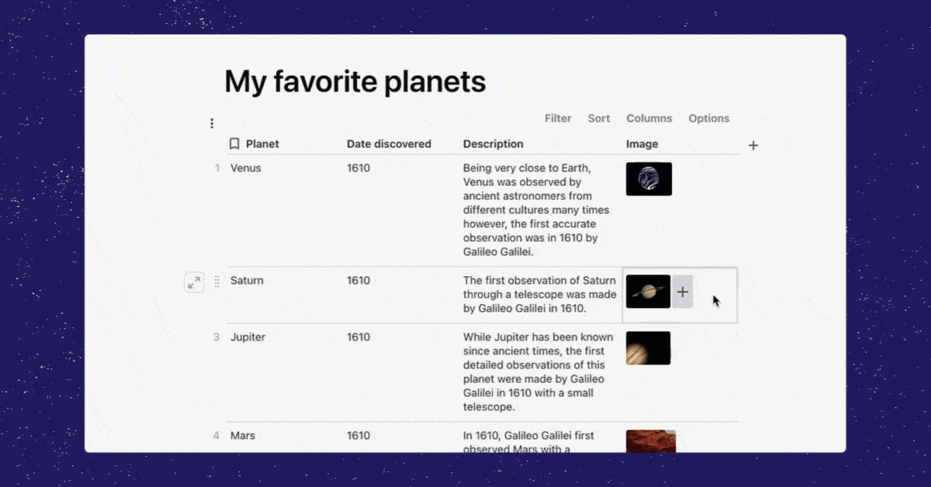Screen dimensions: 931x487
Task: Open the Columns menu
Action: click(649, 119)
